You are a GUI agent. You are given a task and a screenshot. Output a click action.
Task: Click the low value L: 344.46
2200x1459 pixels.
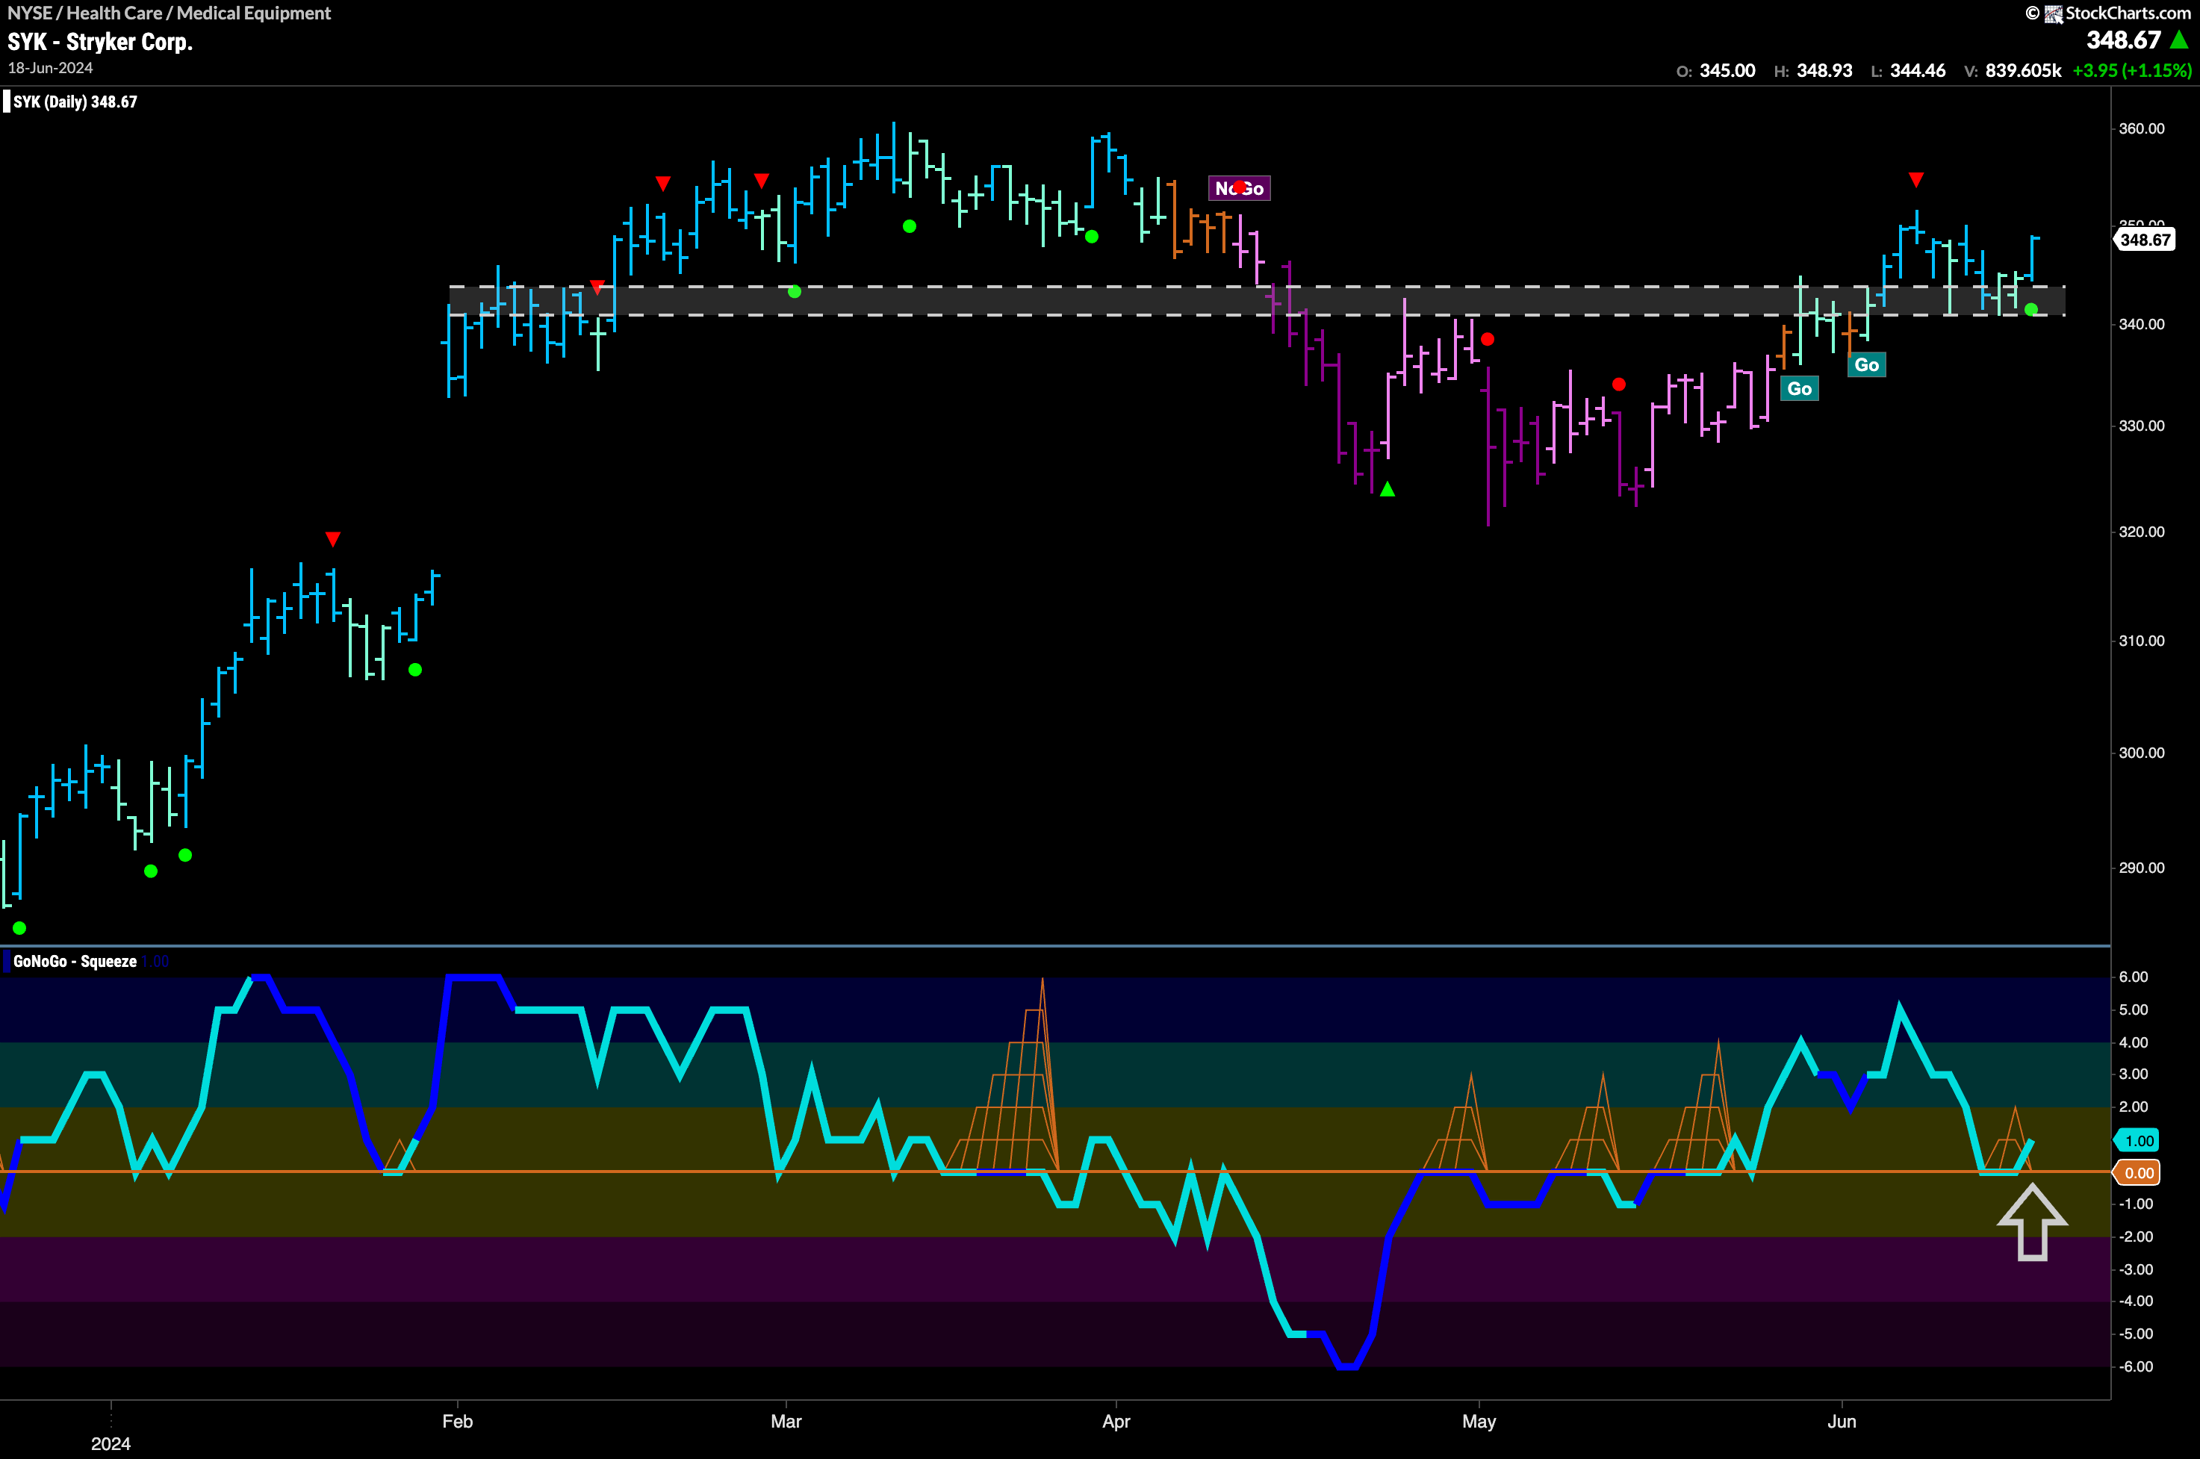1908,71
